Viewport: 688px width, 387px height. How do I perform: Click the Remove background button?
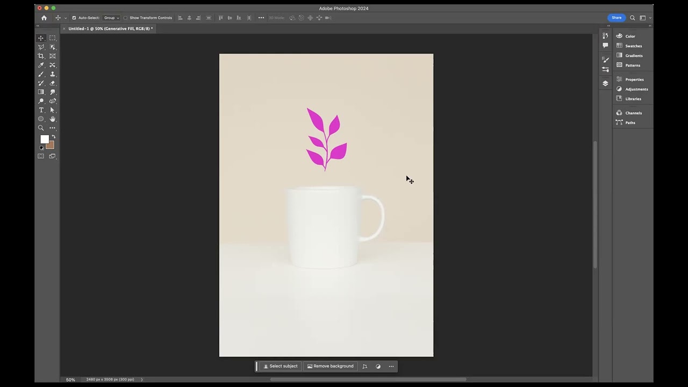(330, 367)
